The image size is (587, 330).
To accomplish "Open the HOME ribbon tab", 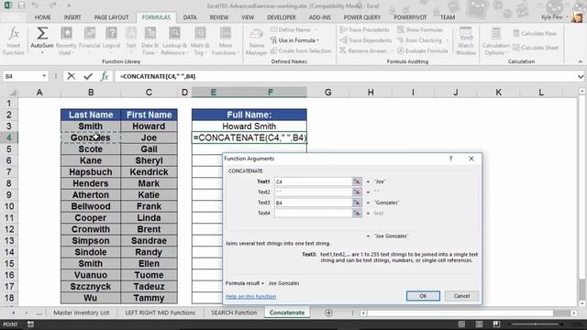I will click(x=43, y=17).
